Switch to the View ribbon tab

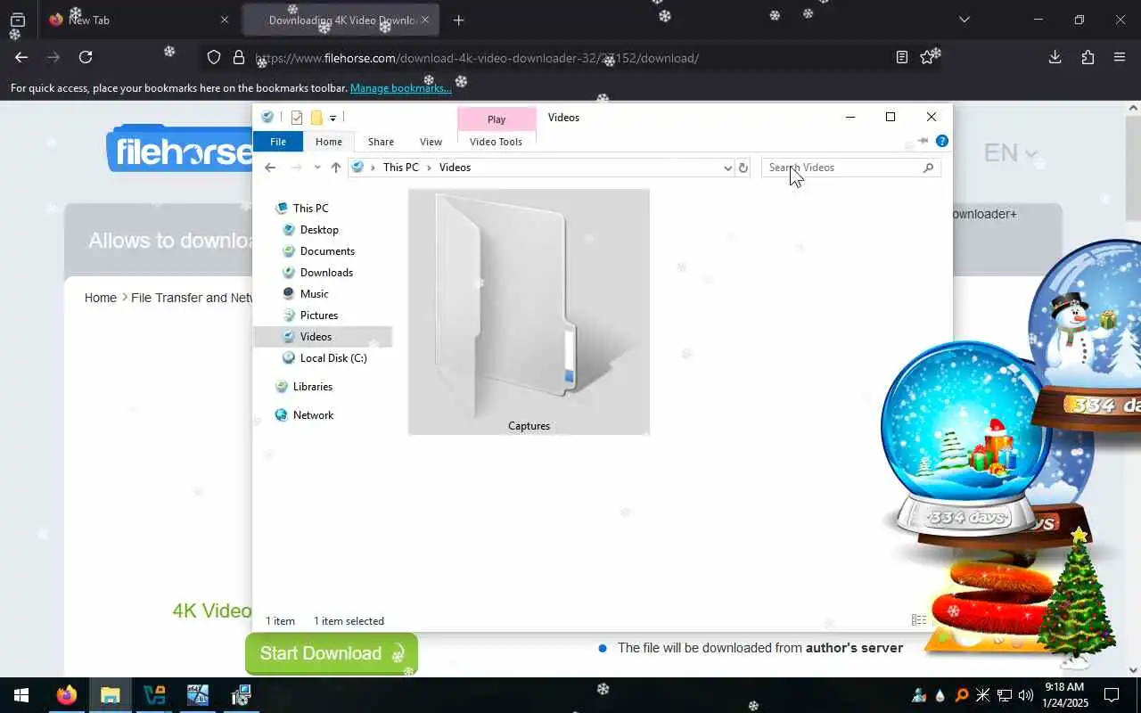(x=431, y=142)
